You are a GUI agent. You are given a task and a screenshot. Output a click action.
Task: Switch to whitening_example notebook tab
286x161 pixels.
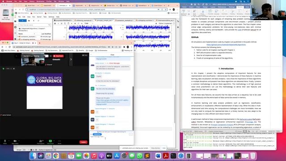84,21
